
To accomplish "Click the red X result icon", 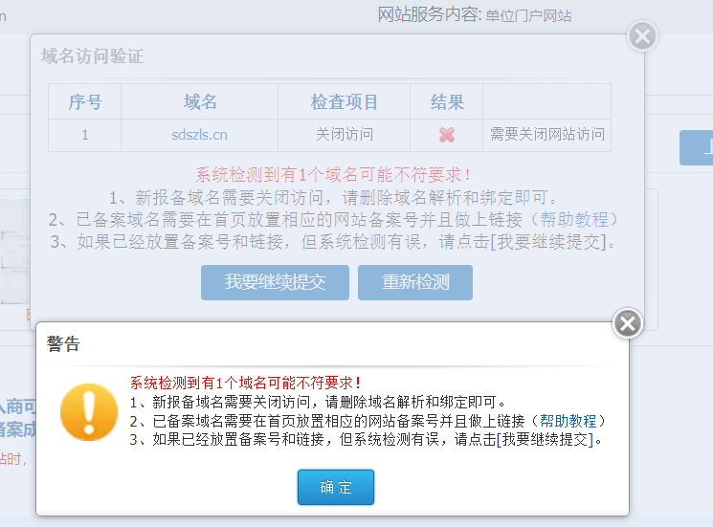I will tap(446, 135).
